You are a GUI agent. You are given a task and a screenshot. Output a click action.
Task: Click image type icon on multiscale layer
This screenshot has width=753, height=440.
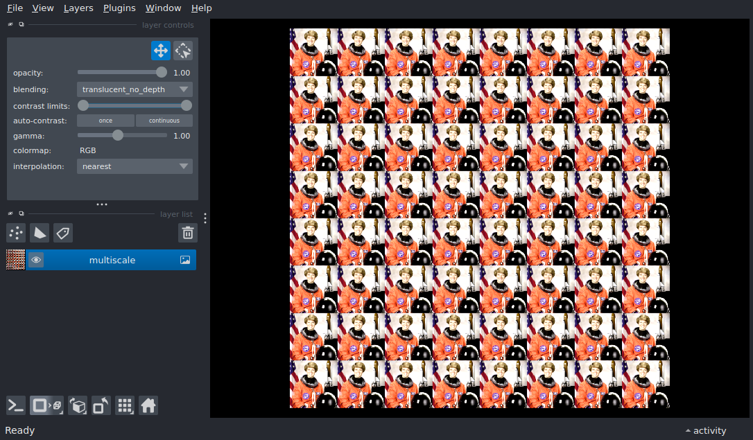pos(185,260)
